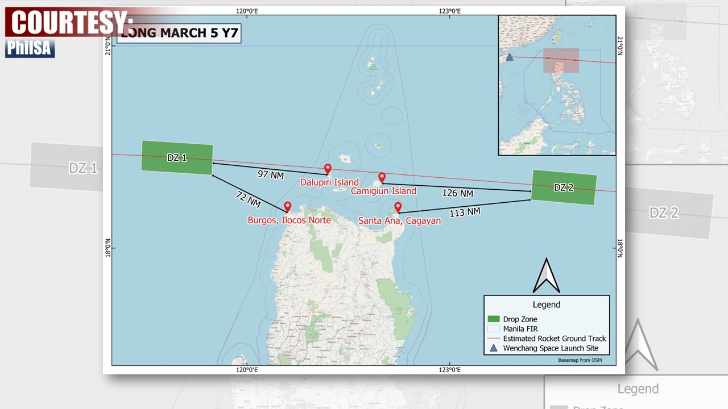Select the red pin for Santa Ana, Cagayan
This screenshot has width=728, height=409.
click(398, 207)
